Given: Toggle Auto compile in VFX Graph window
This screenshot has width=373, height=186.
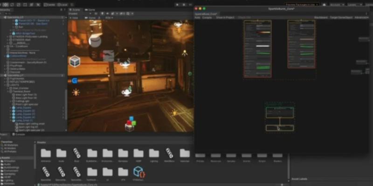Looking at the screenshot, I should pos(197,18).
